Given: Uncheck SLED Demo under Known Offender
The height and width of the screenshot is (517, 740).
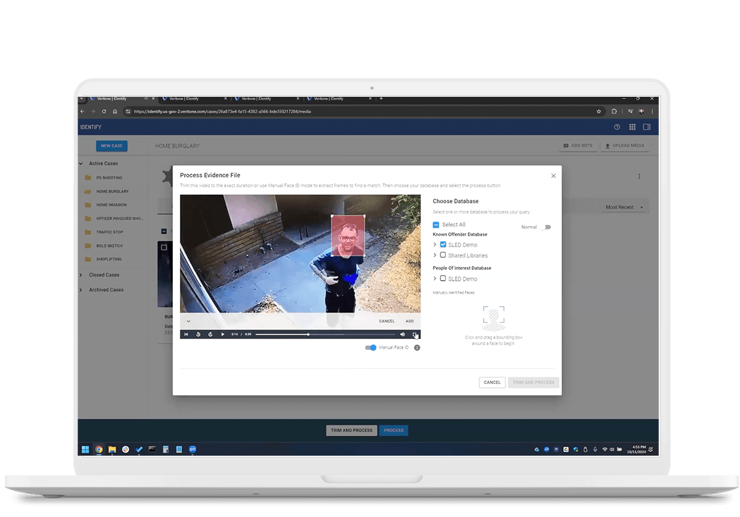Looking at the screenshot, I should click(443, 245).
